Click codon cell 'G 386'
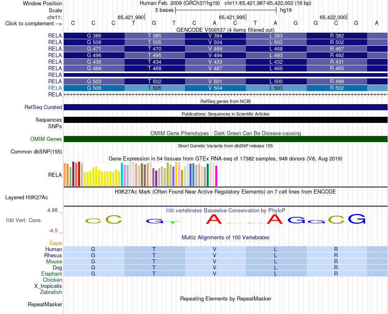This screenshot has width=388, height=314. [x=94, y=36]
